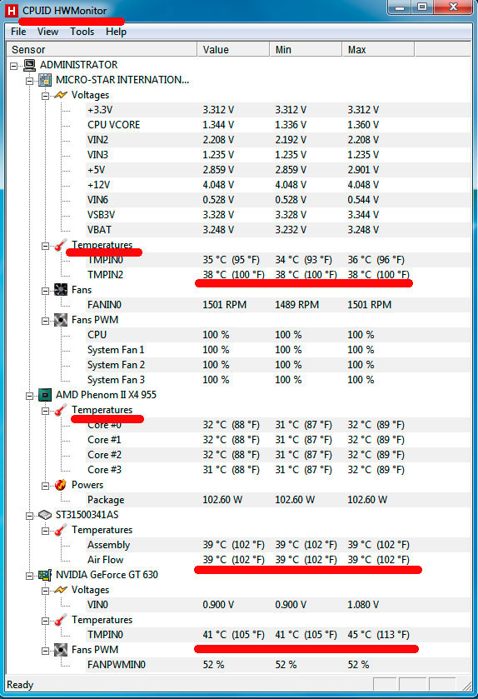Open the File menu

[18, 32]
